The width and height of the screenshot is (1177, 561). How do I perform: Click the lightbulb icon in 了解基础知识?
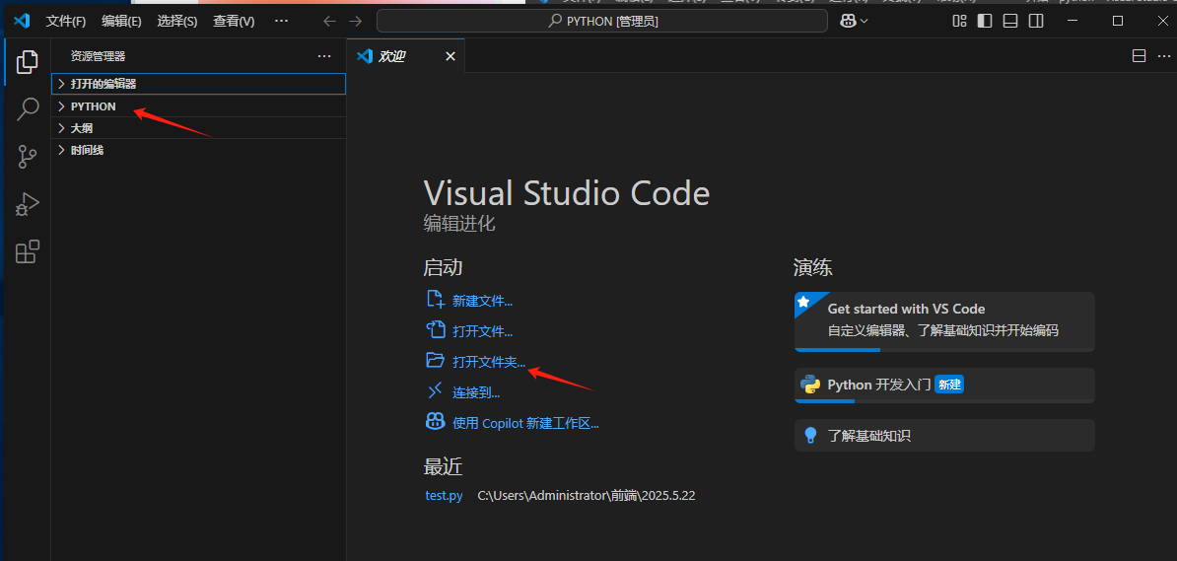click(810, 435)
